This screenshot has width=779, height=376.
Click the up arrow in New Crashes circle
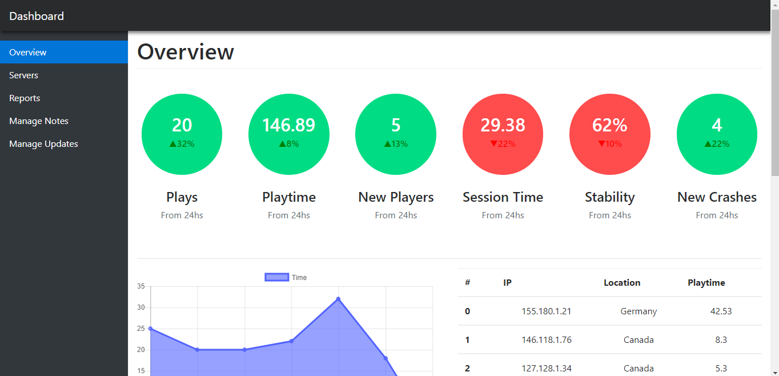[708, 144]
